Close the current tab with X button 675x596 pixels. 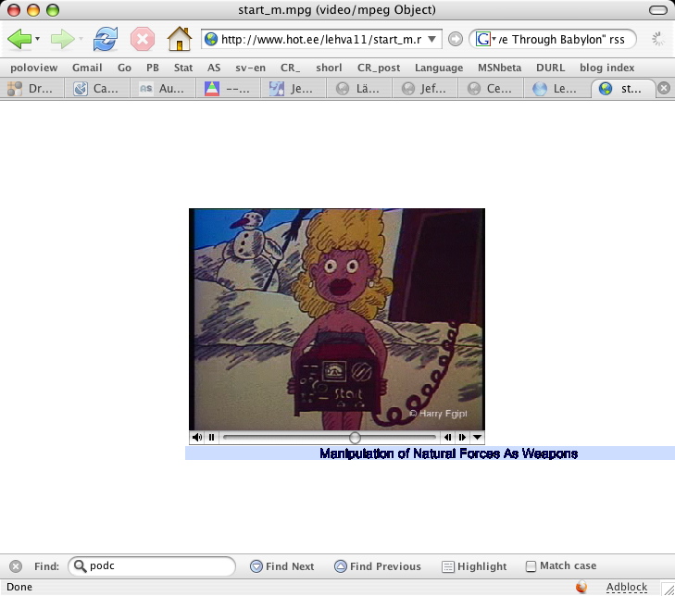[x=664, y=88]
